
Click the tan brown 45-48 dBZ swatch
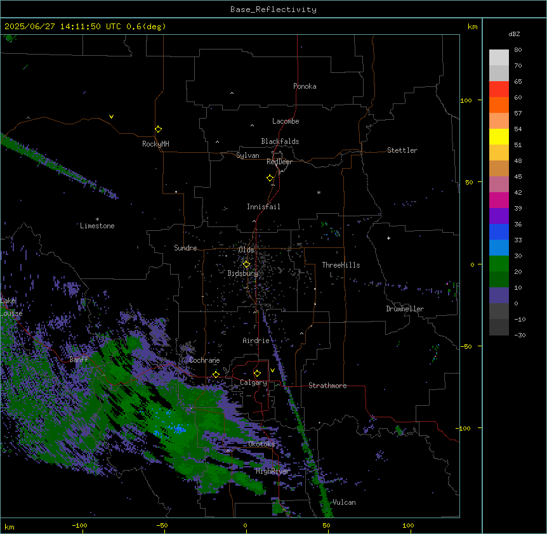pyautogui.click(x=499, y=168)
